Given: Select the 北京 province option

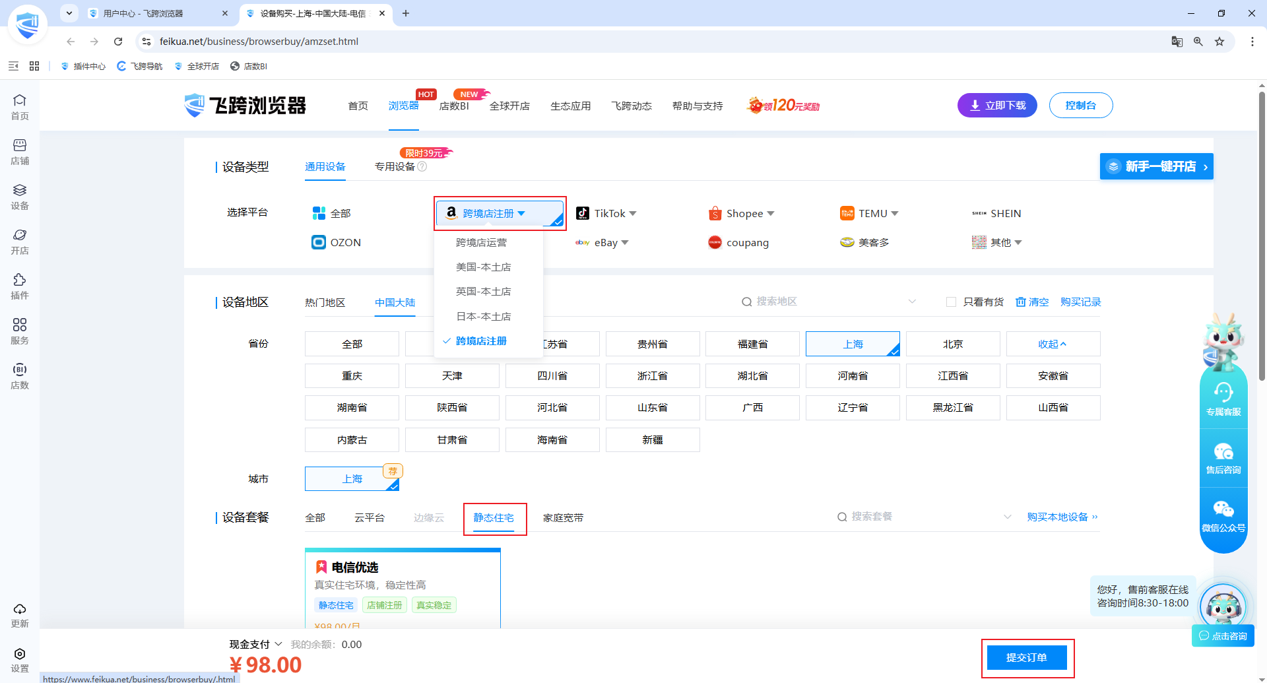Looking at the screenshot, I should (953, 344).
